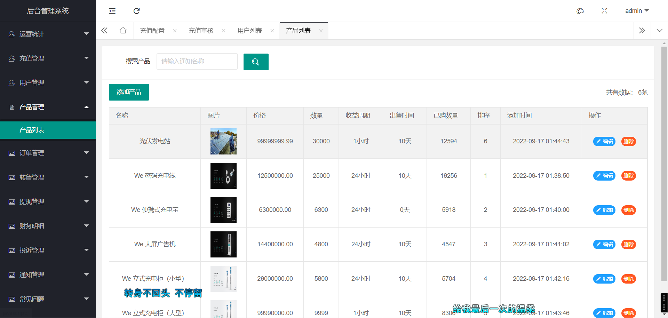The width and height of the screenshot is (668, 318).
Task: Edit the We 密码充电线 product
Action: (604, 176)
